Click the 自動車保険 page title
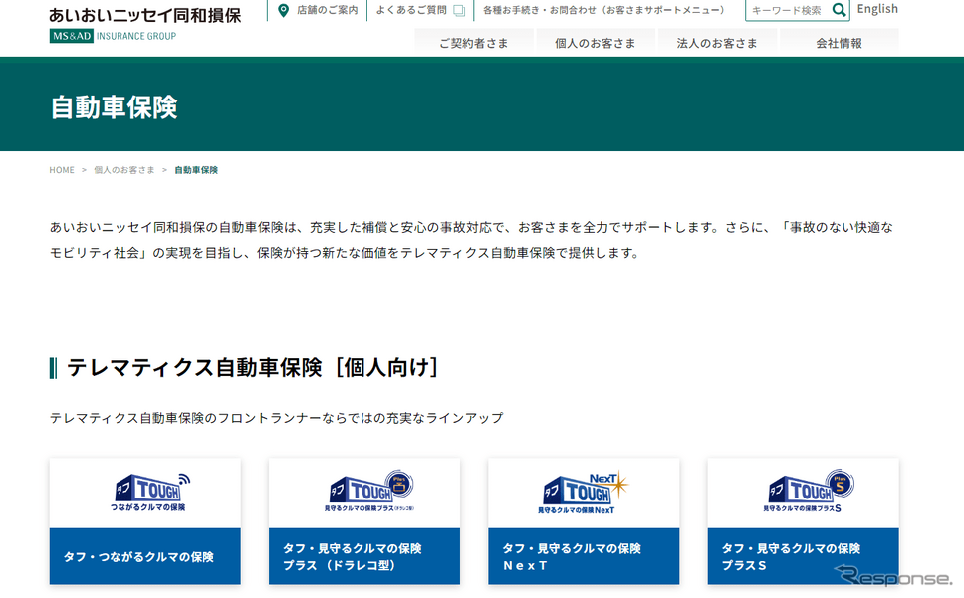 tap(114, 107)
